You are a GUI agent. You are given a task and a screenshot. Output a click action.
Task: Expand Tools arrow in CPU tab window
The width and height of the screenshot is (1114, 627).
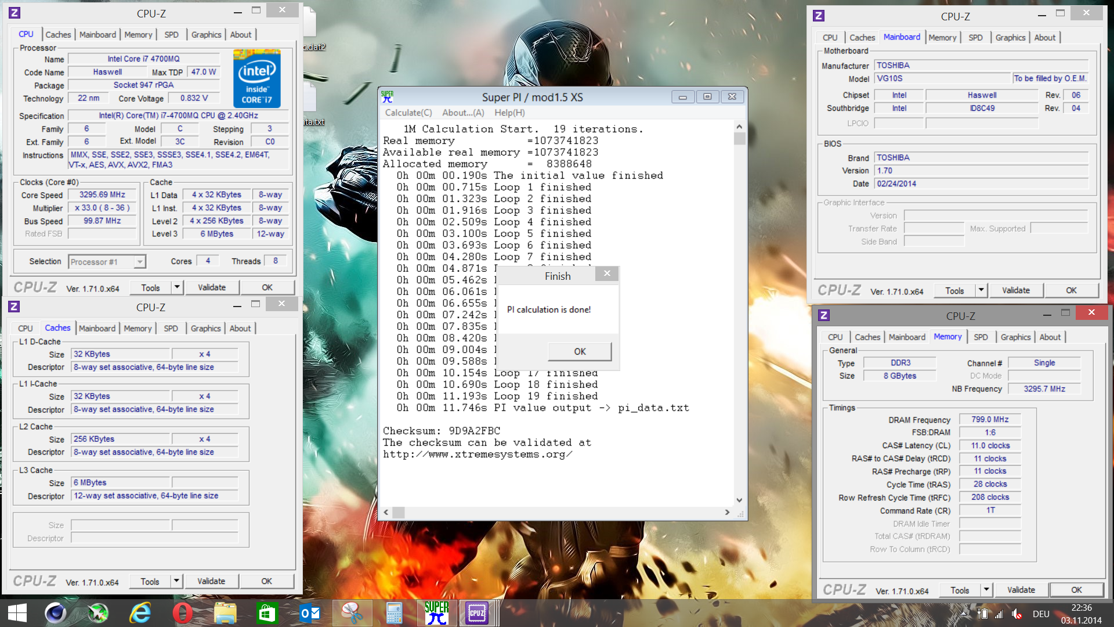(x=177, y=287)
